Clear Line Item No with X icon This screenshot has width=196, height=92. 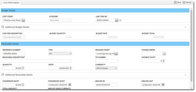(120, 20)
